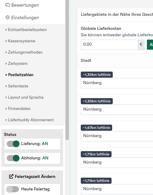
Task: Open Echtzeitbestellsystem settings
Action: coord(26,30)
